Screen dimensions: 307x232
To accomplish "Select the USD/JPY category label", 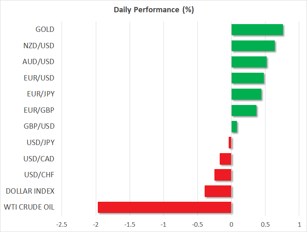I will point(39,143).
